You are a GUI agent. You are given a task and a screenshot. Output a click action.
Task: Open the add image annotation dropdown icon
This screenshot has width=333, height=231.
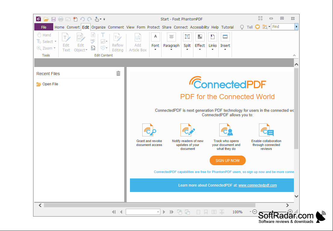point(104,41)
